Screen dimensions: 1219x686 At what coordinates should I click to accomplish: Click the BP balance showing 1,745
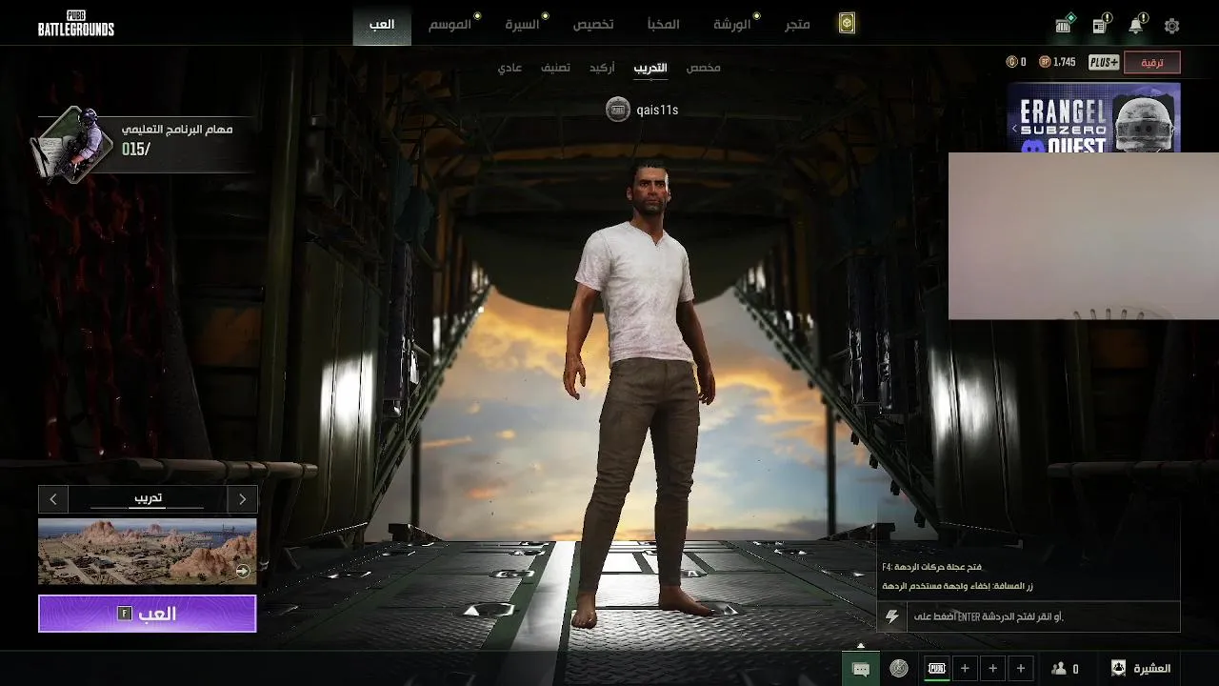click(x=1057, y=62)
